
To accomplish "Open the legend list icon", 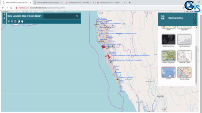I will click(x=9, y=22).
